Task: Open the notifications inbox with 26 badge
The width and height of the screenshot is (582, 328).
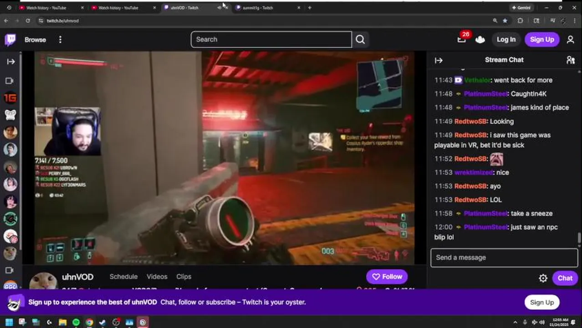Action: pyautogui.click(x=462, y=39)
